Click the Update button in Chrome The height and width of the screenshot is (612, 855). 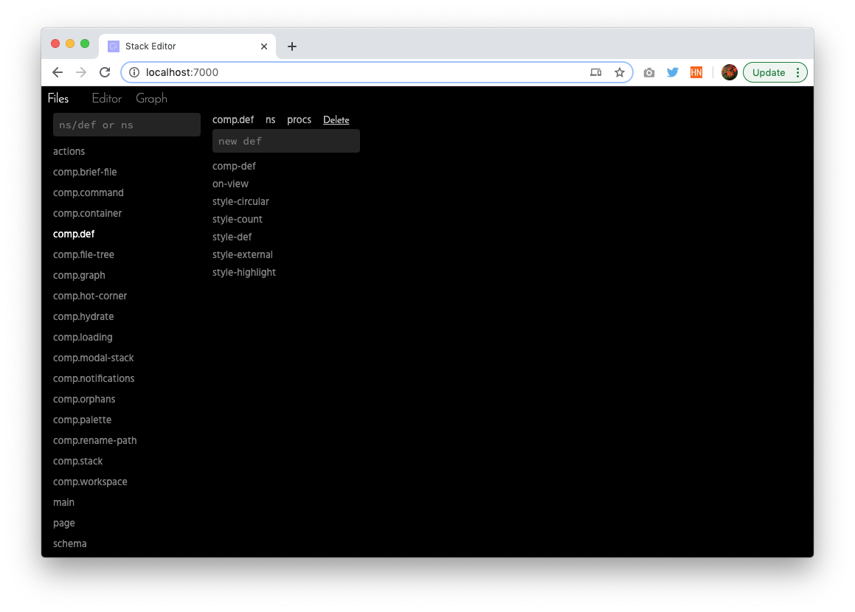point(768,72)
